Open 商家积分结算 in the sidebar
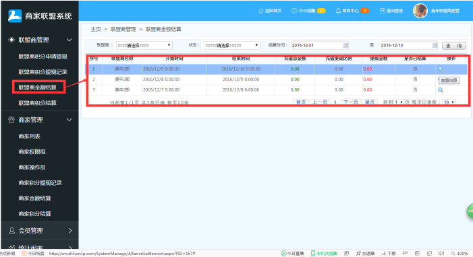Image resolution: width=473 pixels, height=257 pixels. tap(34, 214)
